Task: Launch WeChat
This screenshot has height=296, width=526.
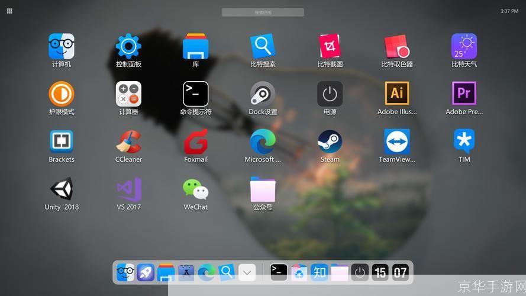Action: (x=196, y=189)
